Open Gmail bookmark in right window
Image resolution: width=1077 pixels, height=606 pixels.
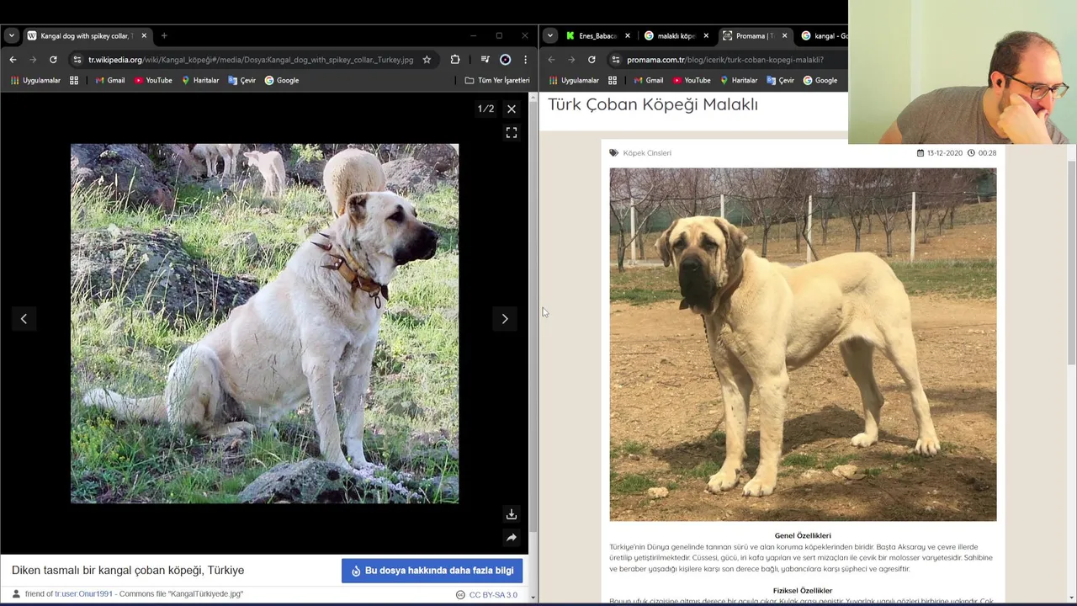tap(649, 80)
